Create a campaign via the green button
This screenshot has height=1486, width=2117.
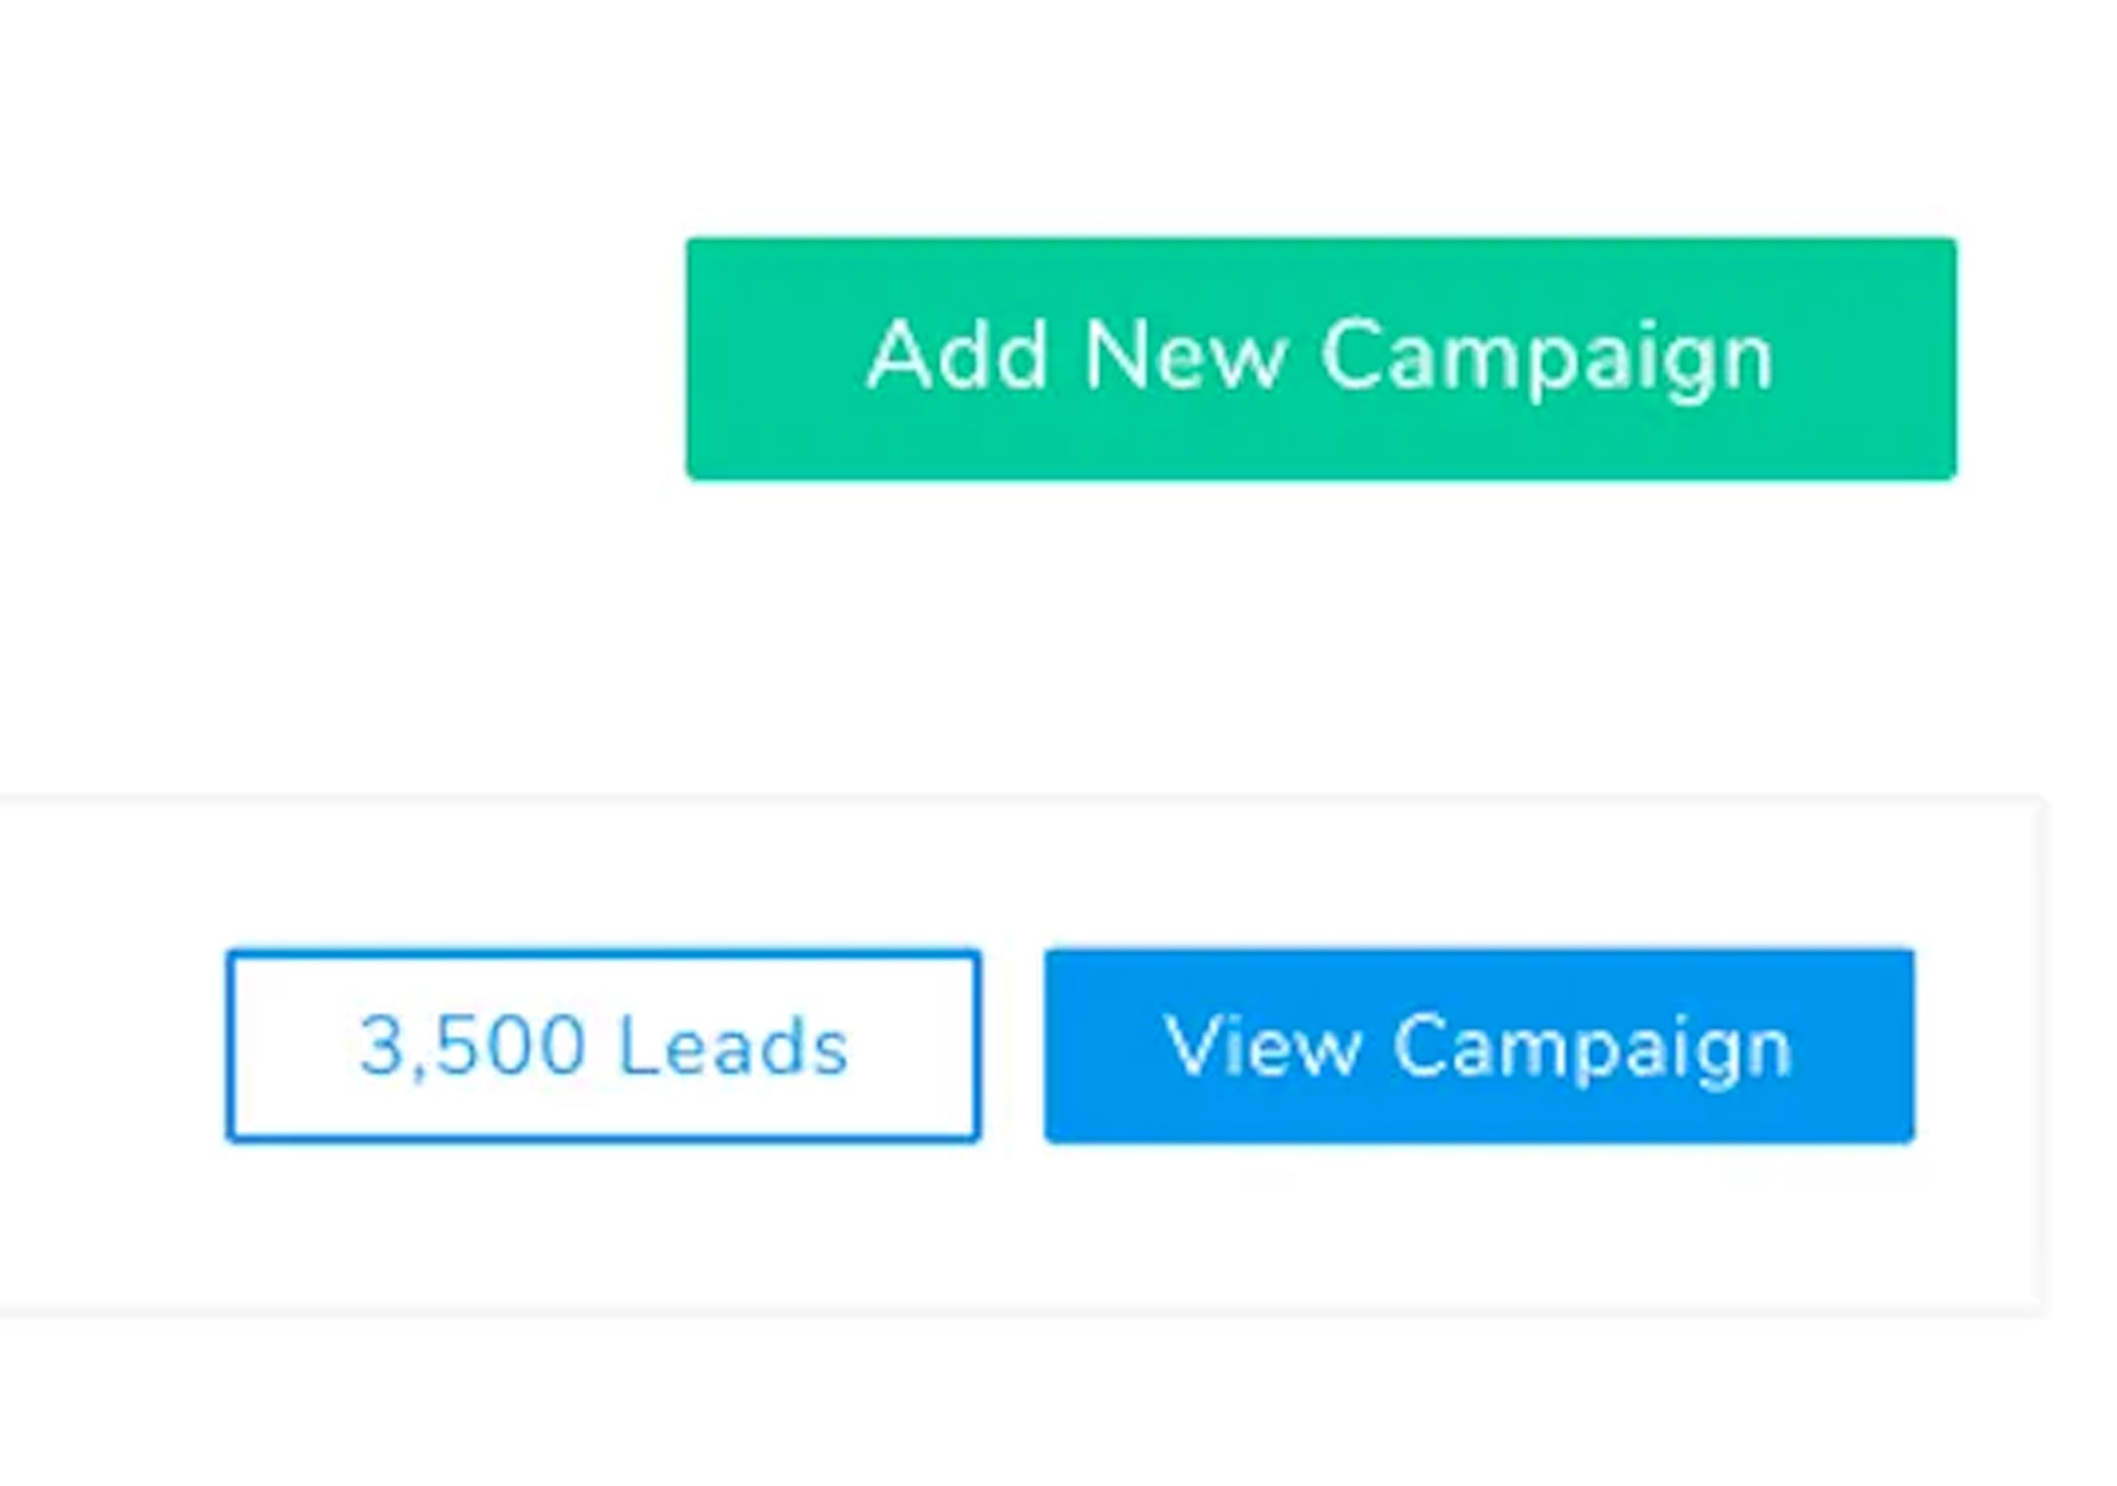click(x=1321, y=359)
